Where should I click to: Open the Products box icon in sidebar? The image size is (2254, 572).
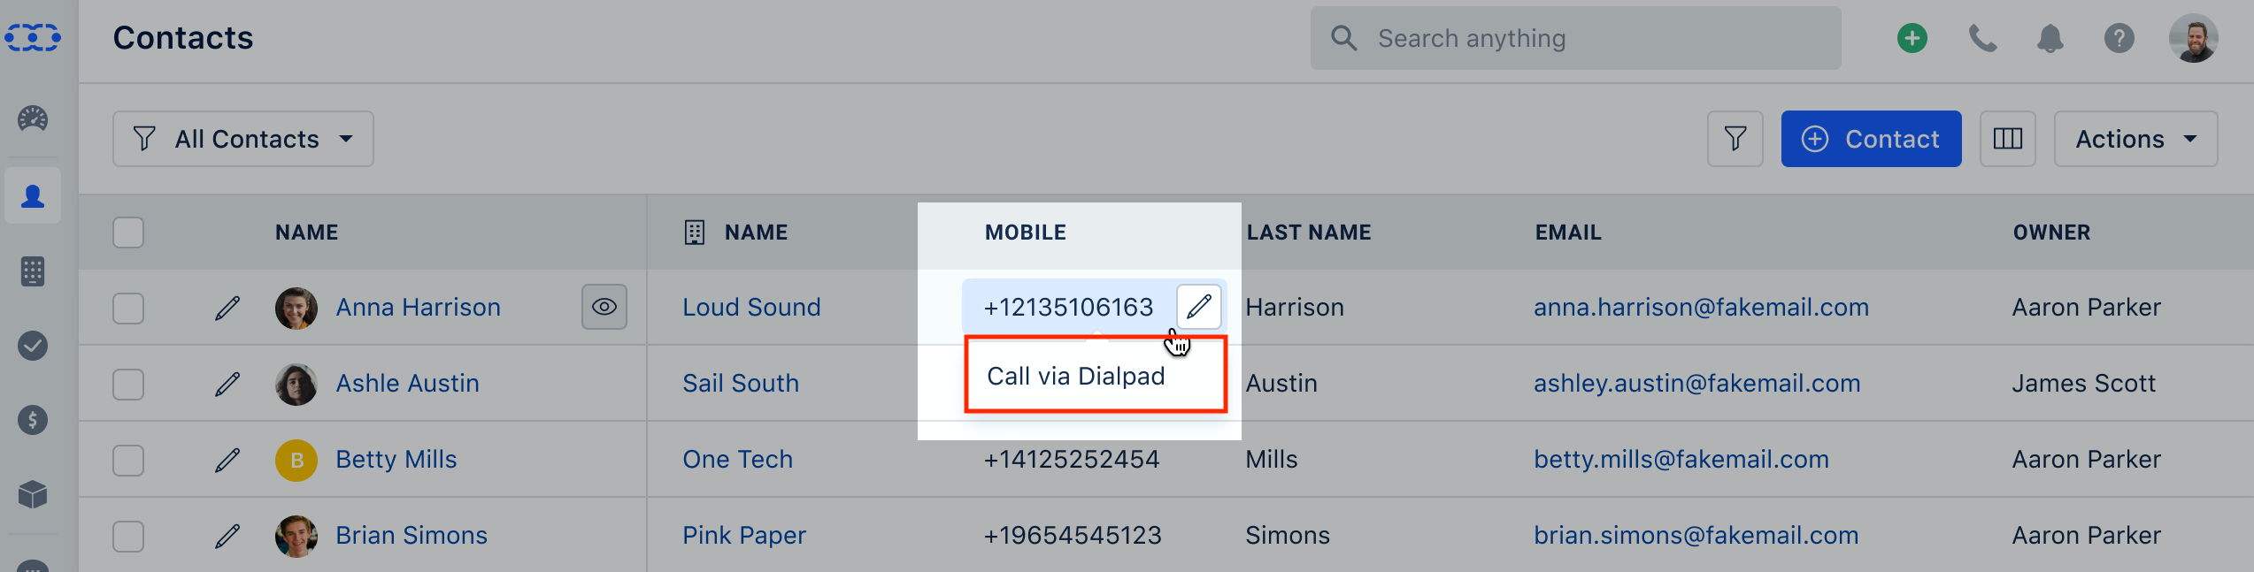33,494
